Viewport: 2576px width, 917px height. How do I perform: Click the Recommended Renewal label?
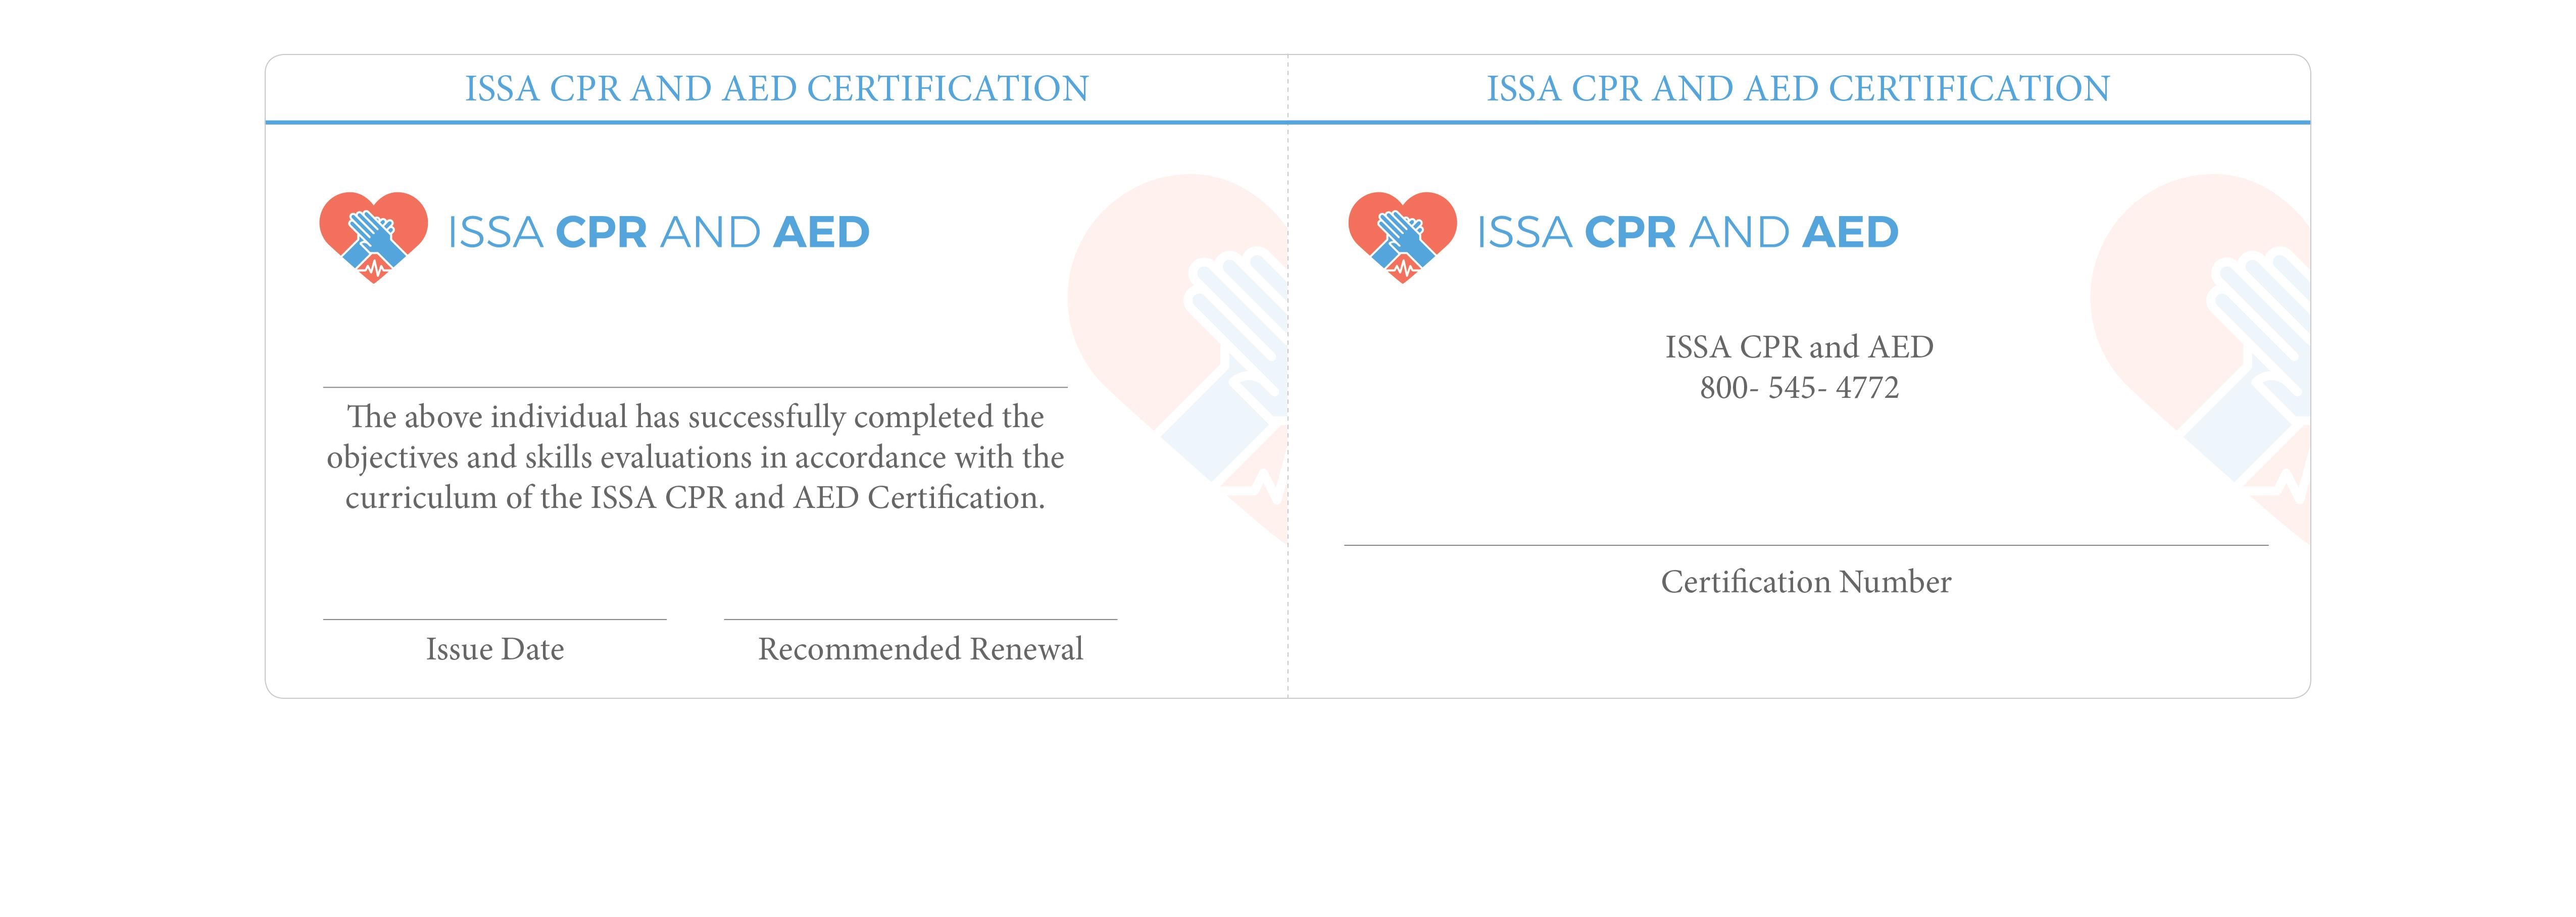point(920,649)
